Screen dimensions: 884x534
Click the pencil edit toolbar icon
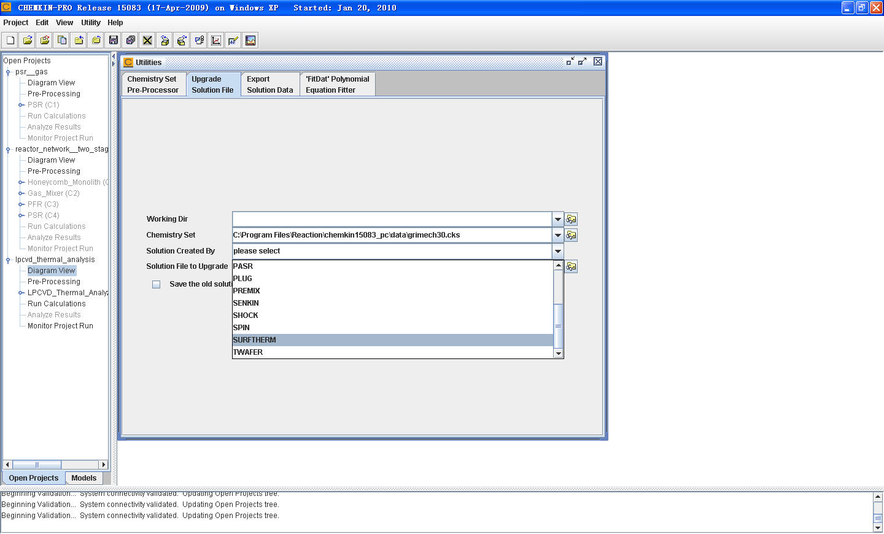[x=233, y=41]
